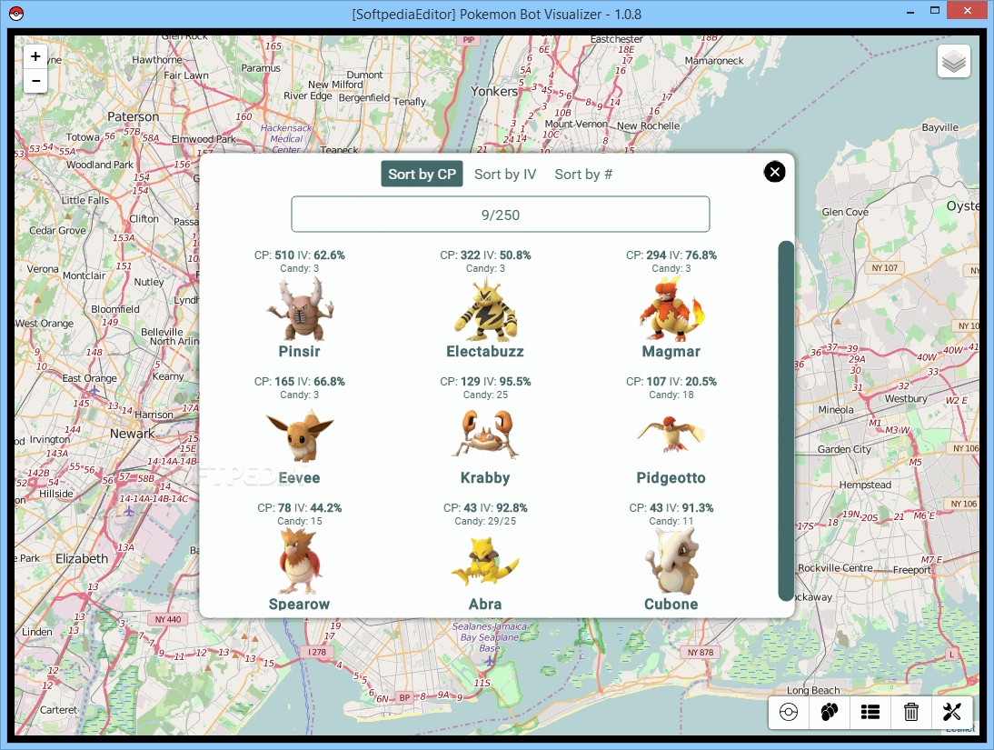994x750 pixels.
Task: Click the Pinsir image
Action: pyautogui.click(x=299, y=309)
